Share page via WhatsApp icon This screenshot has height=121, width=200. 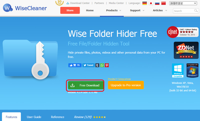(x=102, y=65)
